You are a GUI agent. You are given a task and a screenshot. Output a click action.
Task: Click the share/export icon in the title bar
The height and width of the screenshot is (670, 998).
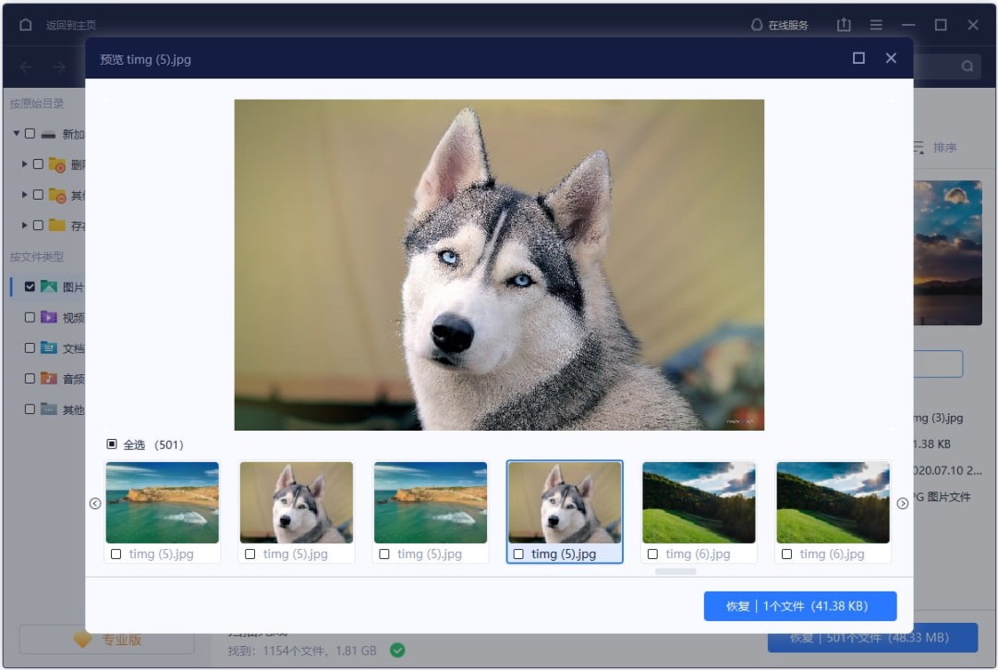[x=844, y=25]
